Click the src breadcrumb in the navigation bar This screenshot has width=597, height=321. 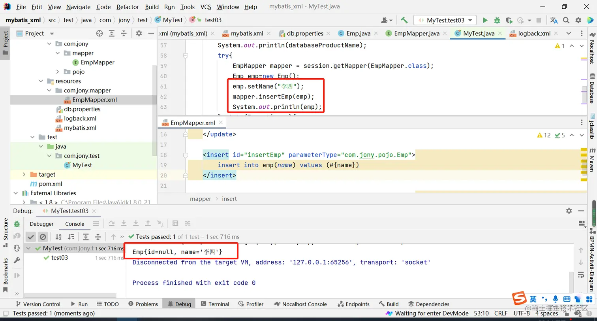pyautogui.click(x=52, y=20)
